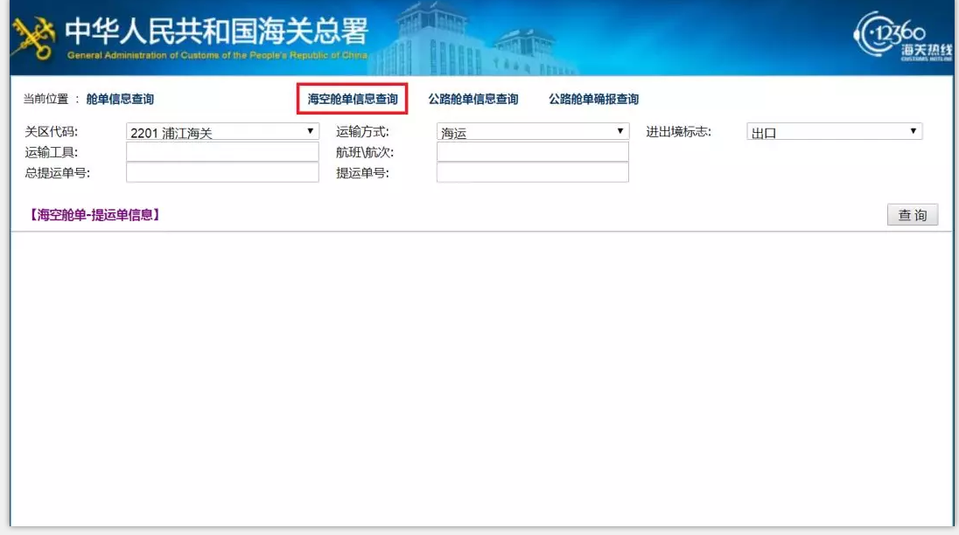
Task: Select the 总提运单号 input field
Action: point(222,172)
